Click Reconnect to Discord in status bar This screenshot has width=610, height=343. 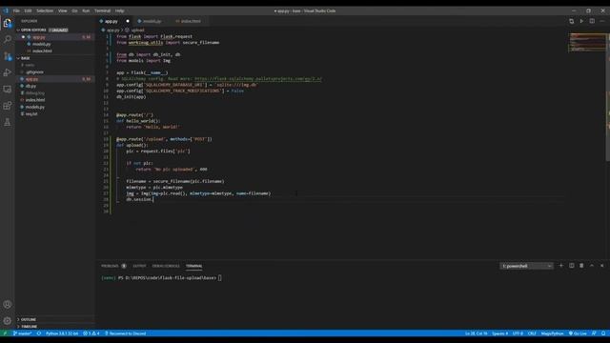pyautogui.click(x=125, y=333)
